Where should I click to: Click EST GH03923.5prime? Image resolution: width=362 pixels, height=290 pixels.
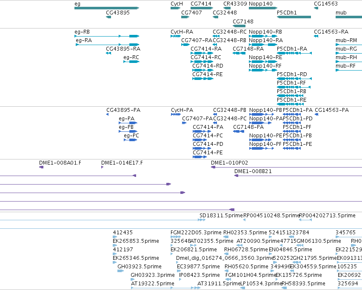tap(121, 271)
